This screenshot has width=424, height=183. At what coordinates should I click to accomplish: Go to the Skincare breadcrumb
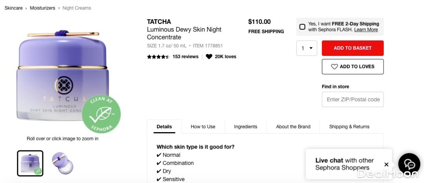13,8
